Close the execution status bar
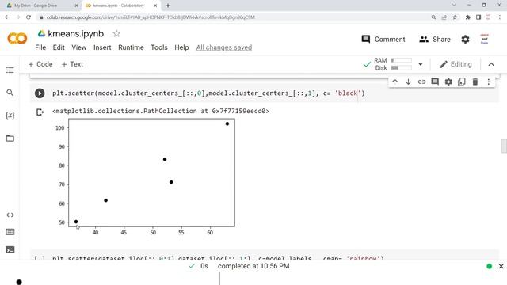 click(x=501, y=266)
